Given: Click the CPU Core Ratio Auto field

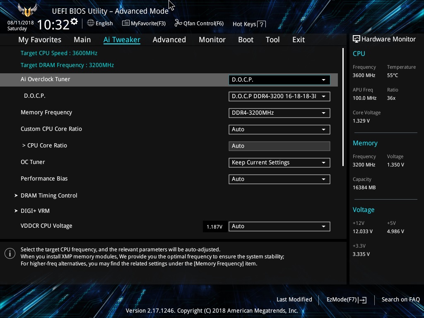Looking at the screenshot, I should [279, 146].
